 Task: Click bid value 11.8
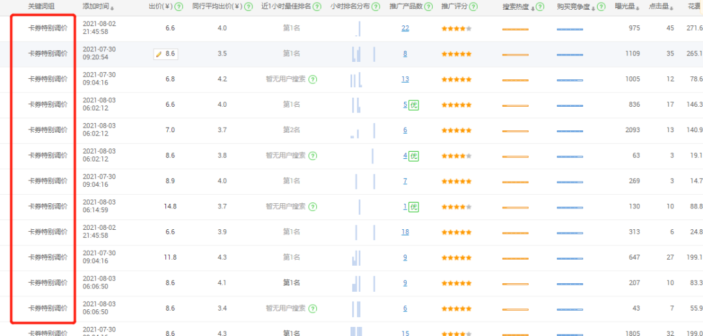pos(171,257)
